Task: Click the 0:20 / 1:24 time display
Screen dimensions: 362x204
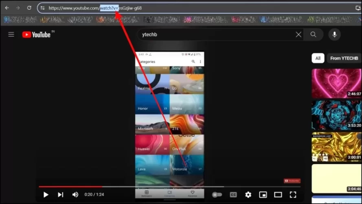Action: pos(94,195)
